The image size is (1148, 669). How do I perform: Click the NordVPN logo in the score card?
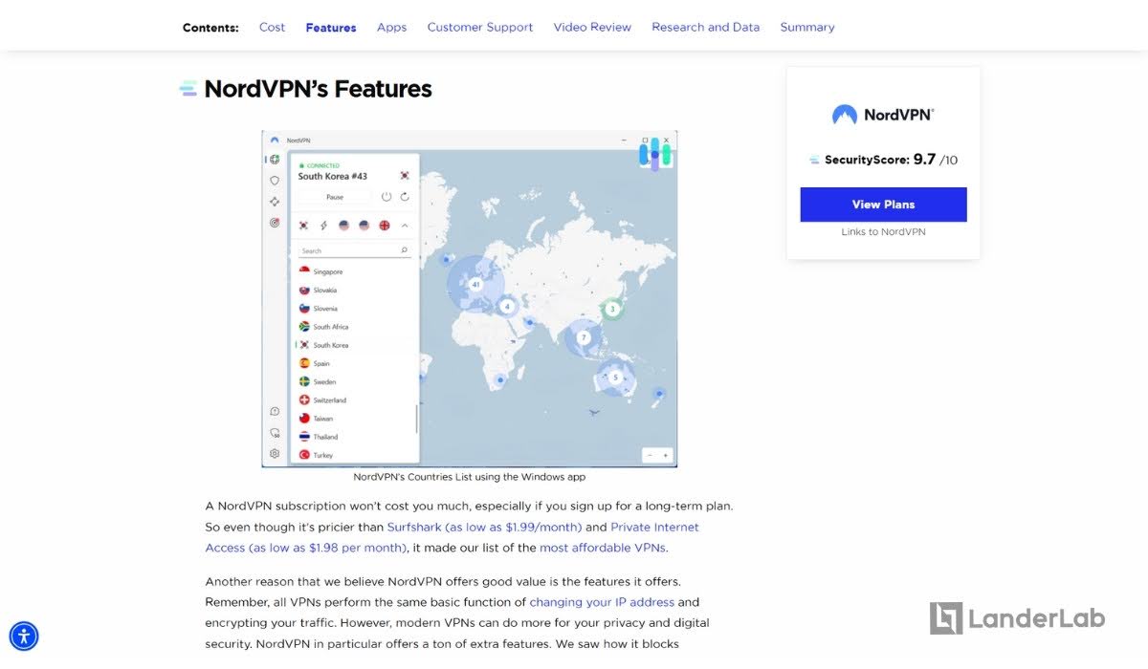pyautogui.click(x=883, y=115)
